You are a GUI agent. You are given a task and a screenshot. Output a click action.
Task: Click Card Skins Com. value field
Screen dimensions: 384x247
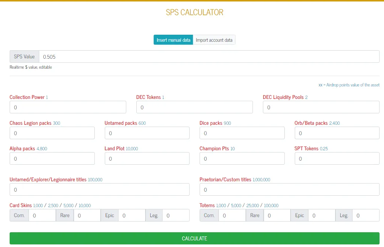(x=42, y=215)
